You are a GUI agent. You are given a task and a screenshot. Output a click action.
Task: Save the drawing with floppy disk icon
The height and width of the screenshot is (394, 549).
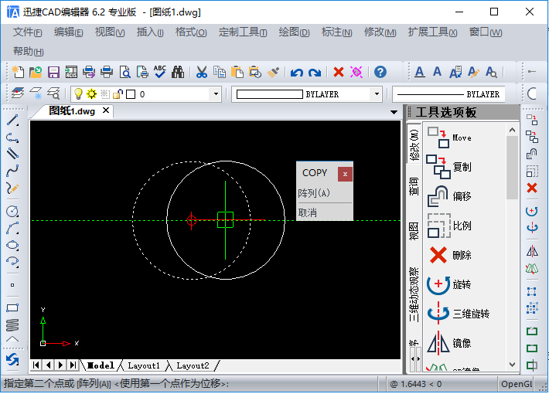pyautogui.click(x=53, y=72)
